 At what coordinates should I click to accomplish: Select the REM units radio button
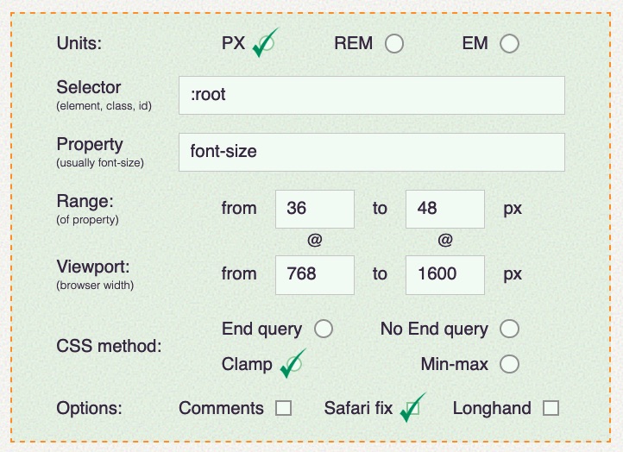point(394,44)
